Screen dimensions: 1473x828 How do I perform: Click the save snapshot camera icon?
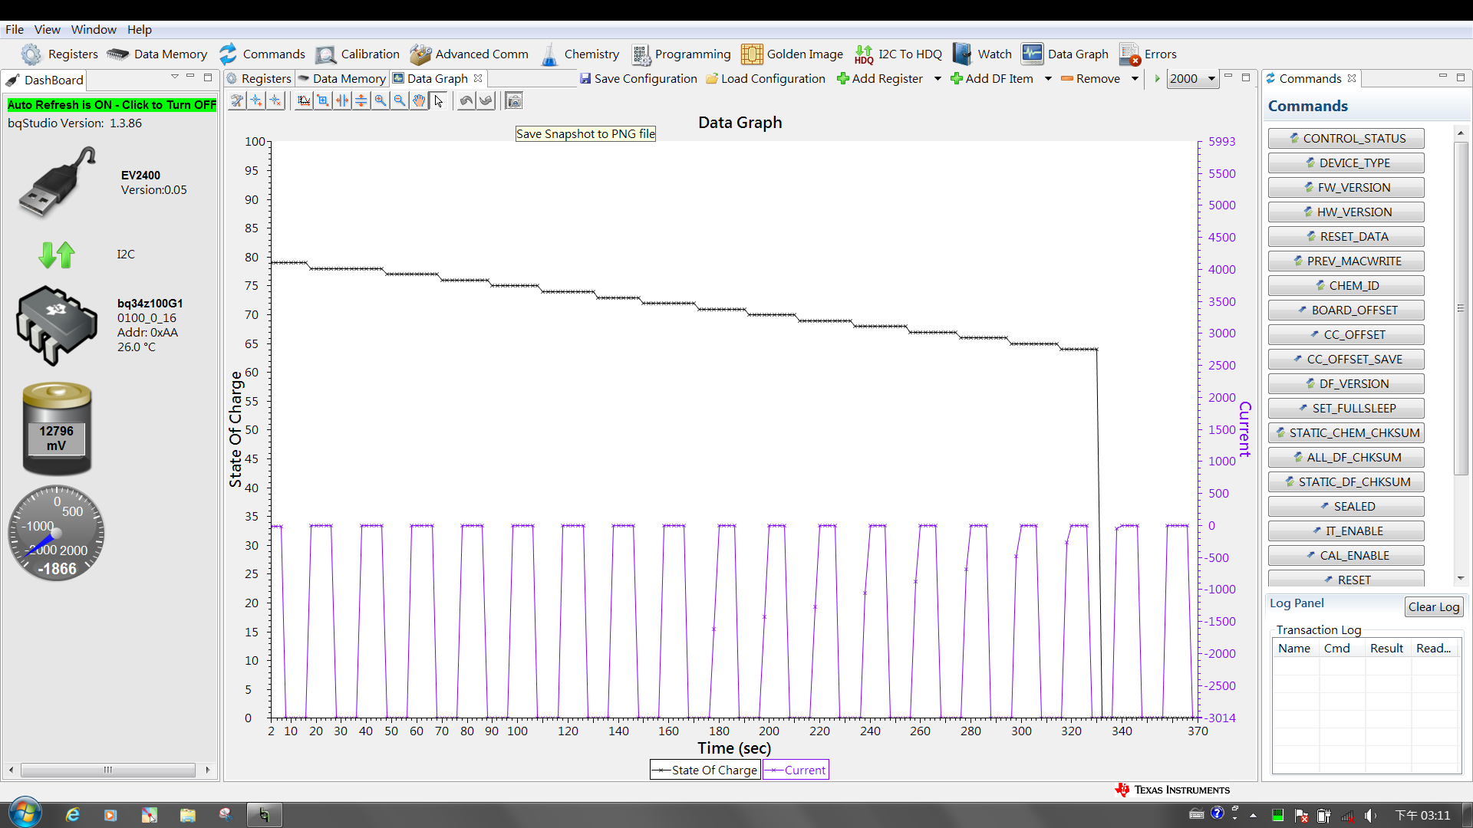point(514,101)
